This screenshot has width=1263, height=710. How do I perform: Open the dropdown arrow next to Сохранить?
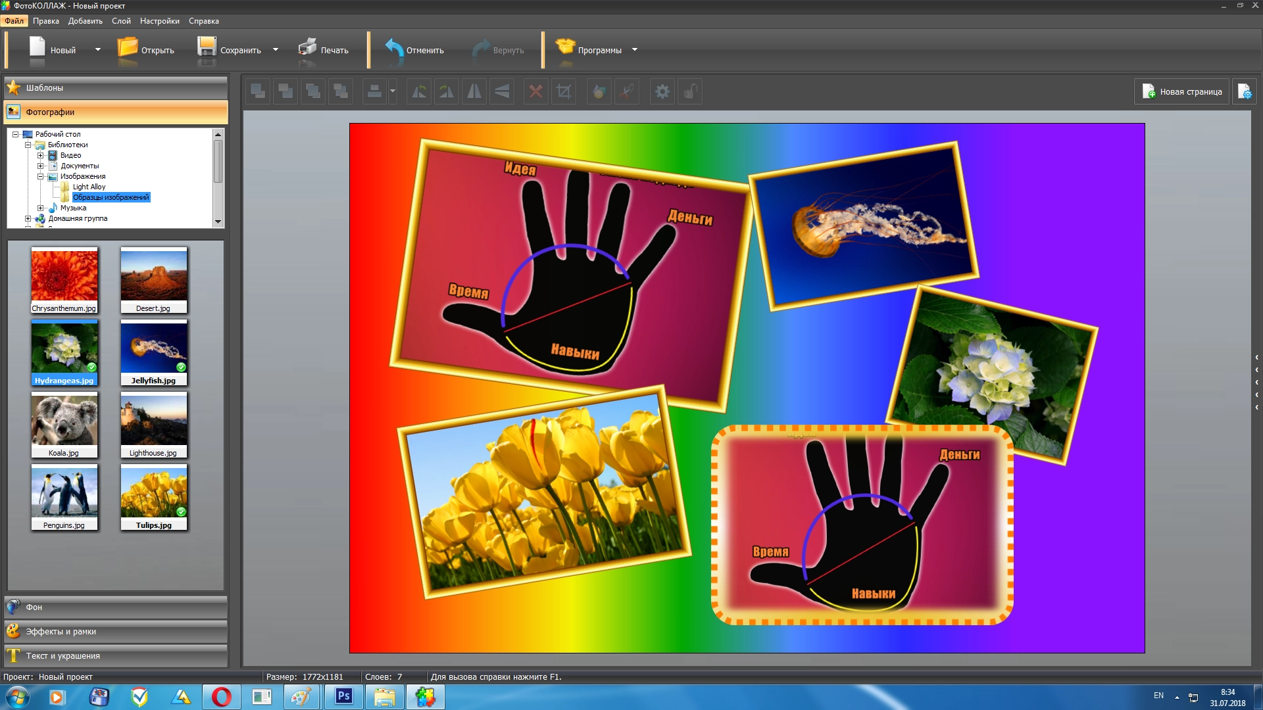pyautogui.click(x=276, y=50)
